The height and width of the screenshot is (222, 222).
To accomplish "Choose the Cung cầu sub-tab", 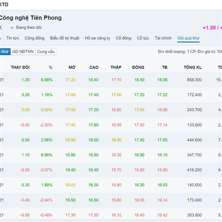I will [x=46, y=51].
